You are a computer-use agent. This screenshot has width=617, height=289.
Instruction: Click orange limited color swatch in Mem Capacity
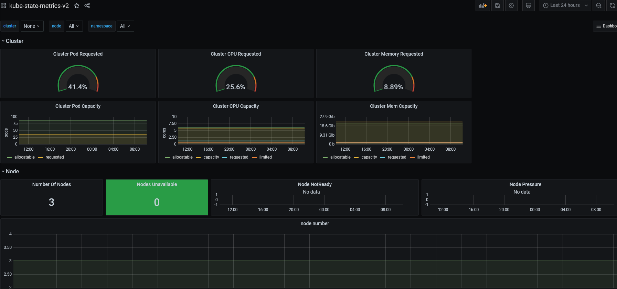[x=412, y=158]
